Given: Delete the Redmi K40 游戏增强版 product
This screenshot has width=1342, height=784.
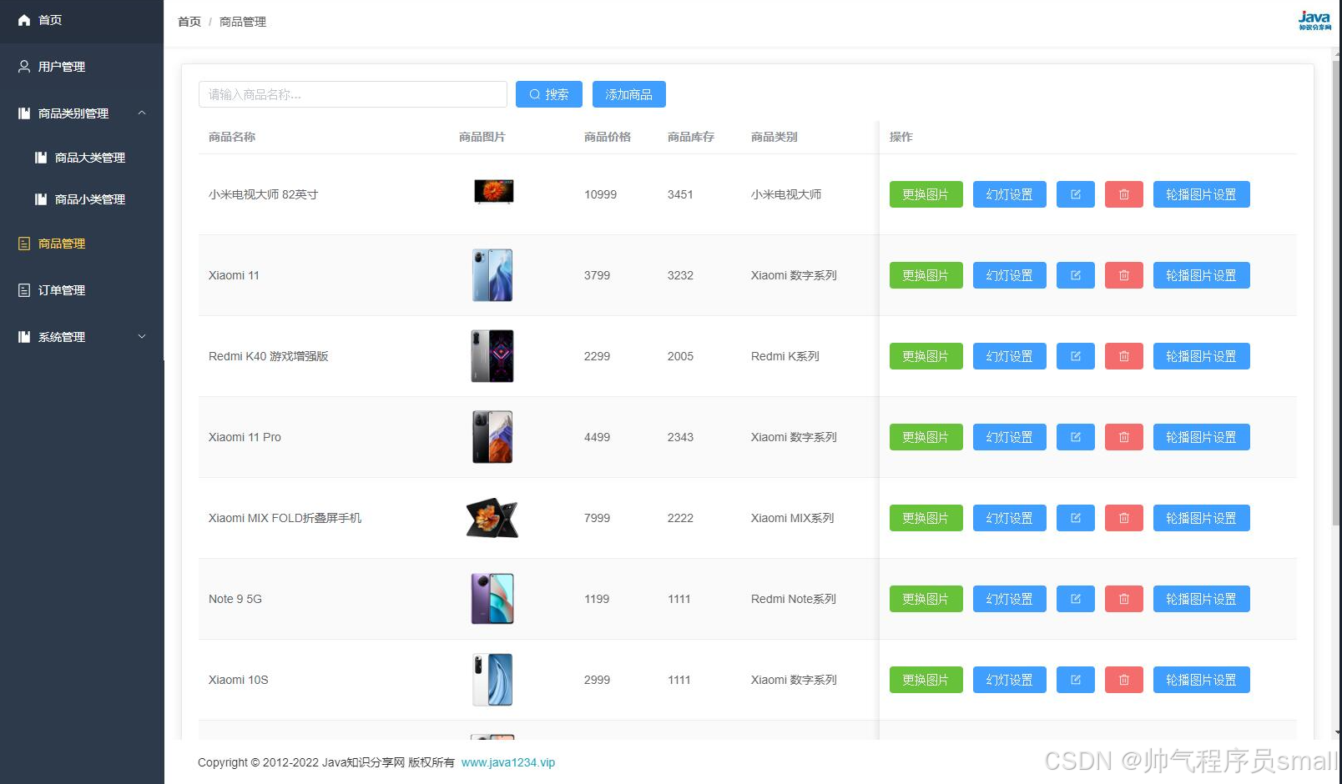Looking at the screenshot, I should [1124, 356].
